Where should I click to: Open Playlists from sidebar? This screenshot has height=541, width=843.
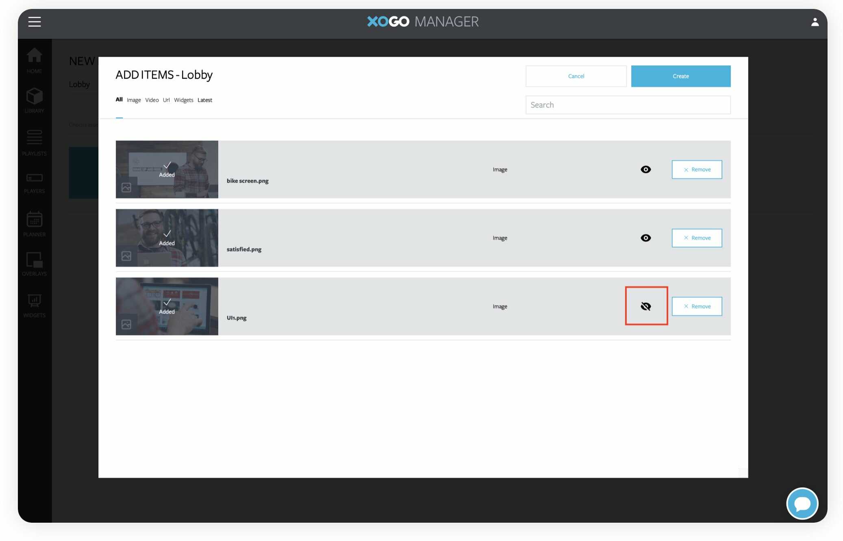point(35,142)
